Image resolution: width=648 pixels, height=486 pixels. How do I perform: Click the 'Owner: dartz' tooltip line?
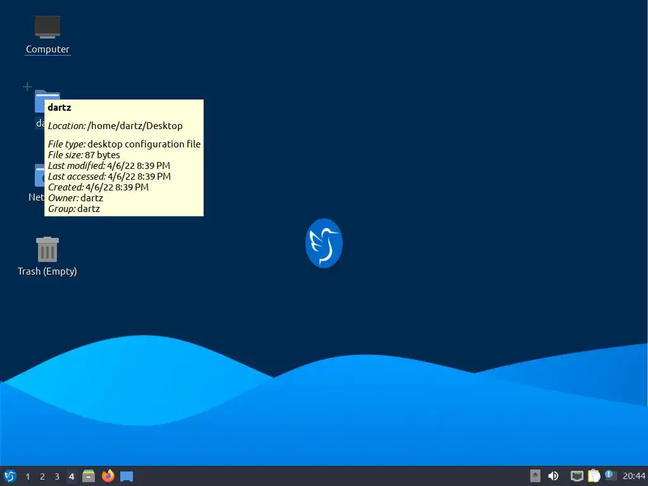click(x=76, y=197)
